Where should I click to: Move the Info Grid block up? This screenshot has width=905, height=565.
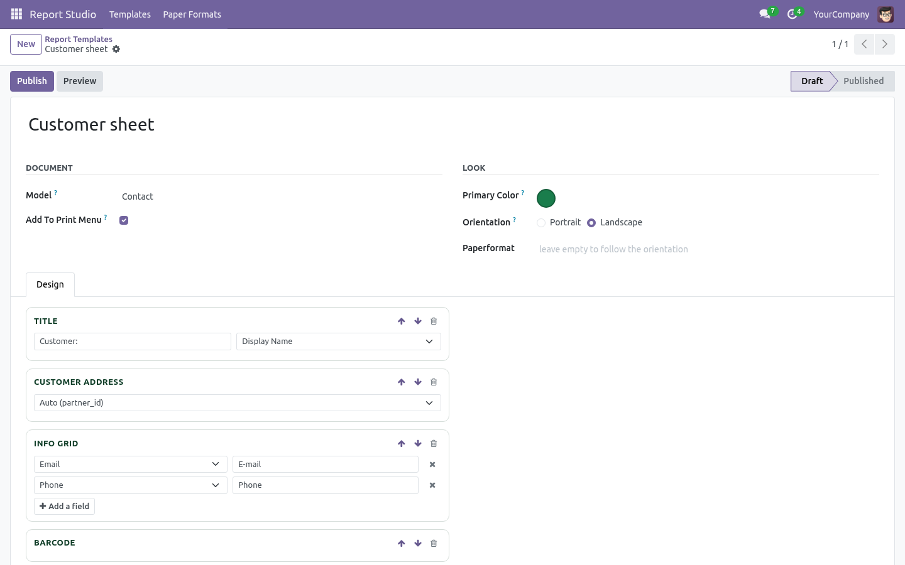pyautogui.click(x=402, y=444)
